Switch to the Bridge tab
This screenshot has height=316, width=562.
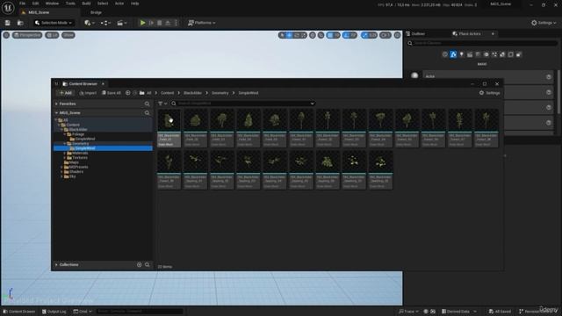(x=96, y=12)
